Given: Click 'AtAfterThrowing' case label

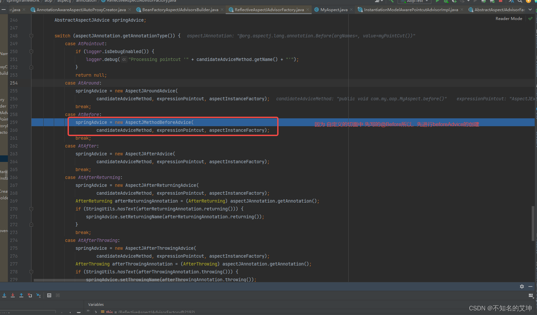Looking at the screenshot, I should (98, 240).
